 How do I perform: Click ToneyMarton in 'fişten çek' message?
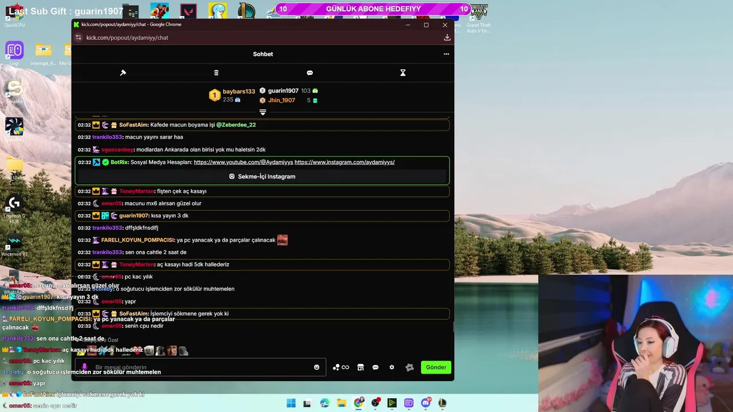[137, 191]
